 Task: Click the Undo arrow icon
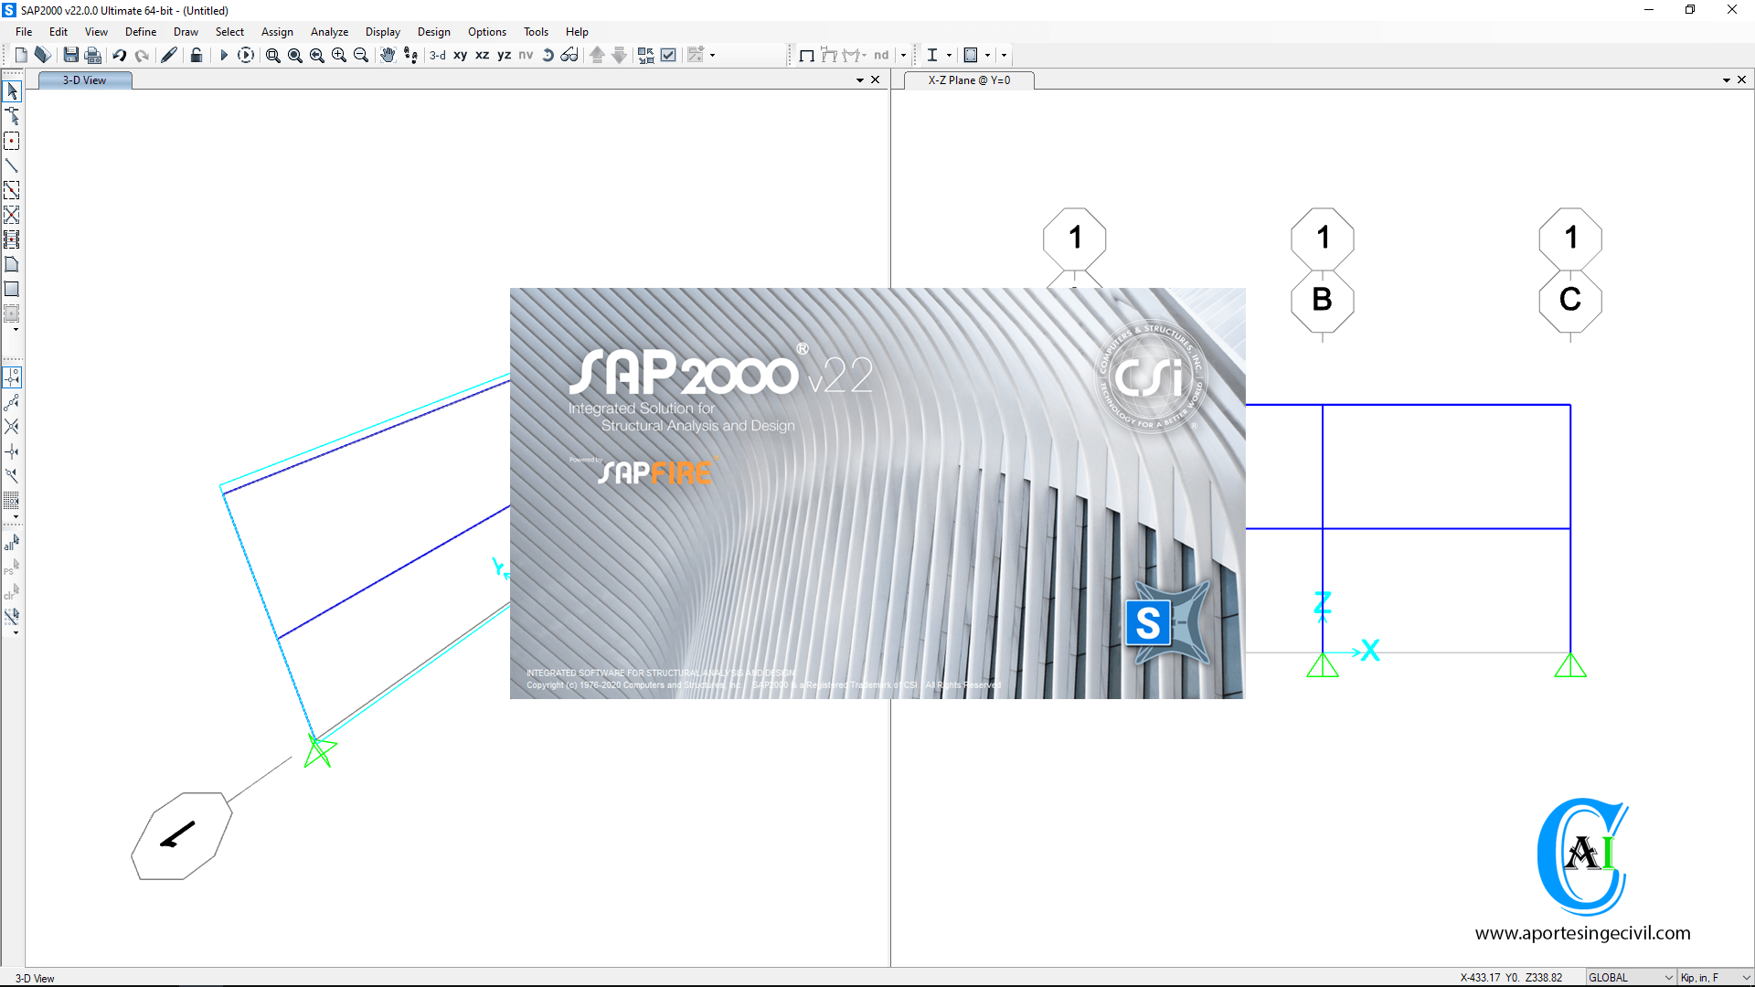[120, 55]
